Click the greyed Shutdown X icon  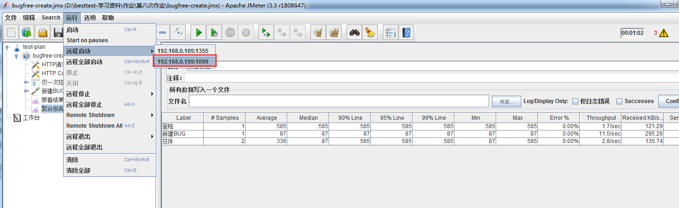pos(246,32)
